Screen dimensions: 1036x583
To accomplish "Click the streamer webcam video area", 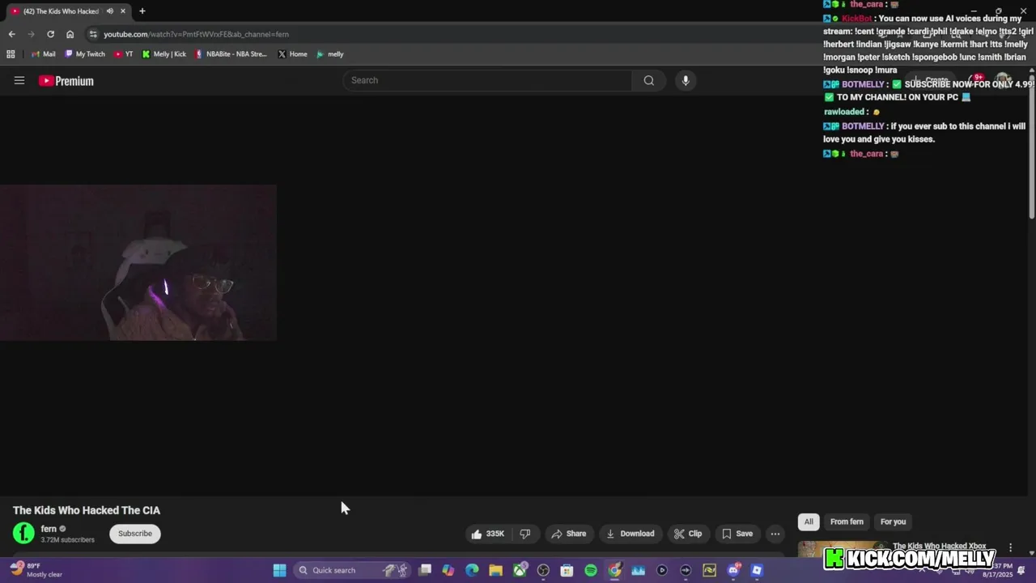I will [x=138, y=262].
